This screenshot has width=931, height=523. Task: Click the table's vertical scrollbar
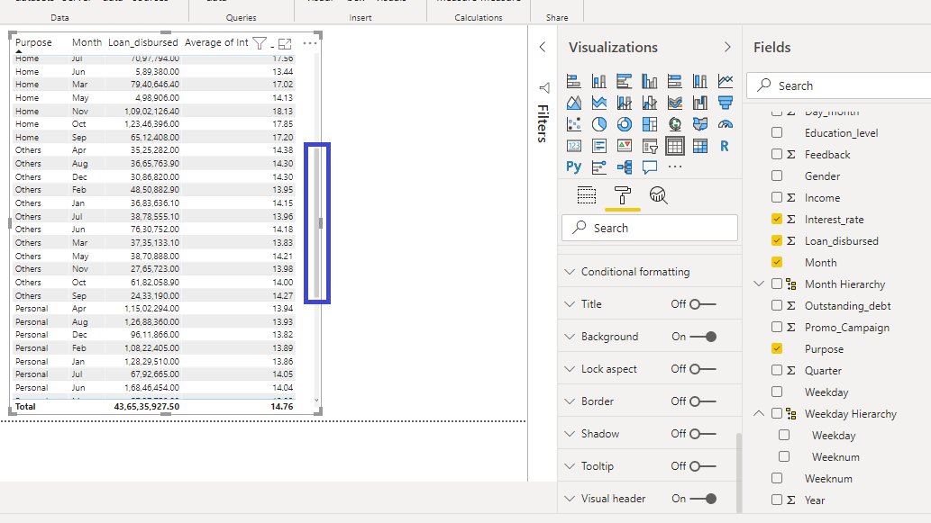[316, 221]
